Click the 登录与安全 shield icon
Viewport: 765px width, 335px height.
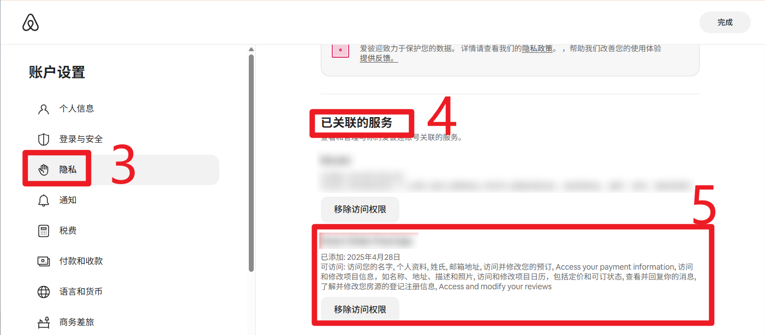(44, 139)
